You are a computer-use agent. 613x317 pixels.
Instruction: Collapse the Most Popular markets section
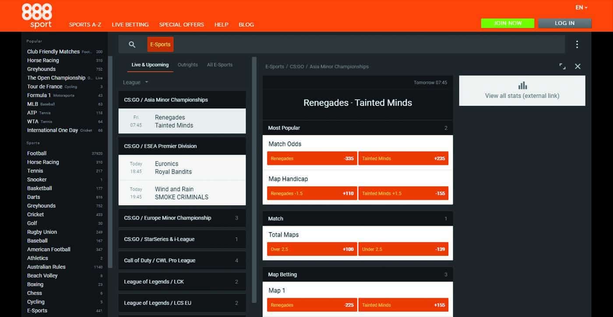(x=358, y=128)
